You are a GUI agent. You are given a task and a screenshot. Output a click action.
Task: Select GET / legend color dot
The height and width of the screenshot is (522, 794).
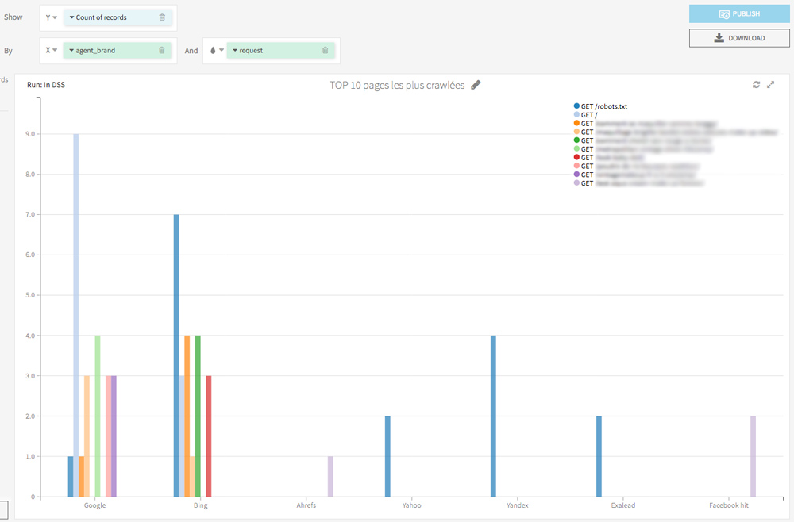click(x=576, y=115)
